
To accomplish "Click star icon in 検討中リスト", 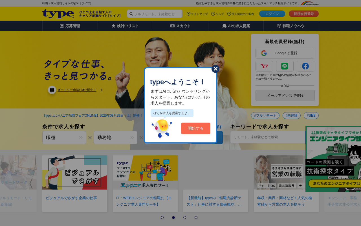I will pyautogui.click(x=113, y=26).
